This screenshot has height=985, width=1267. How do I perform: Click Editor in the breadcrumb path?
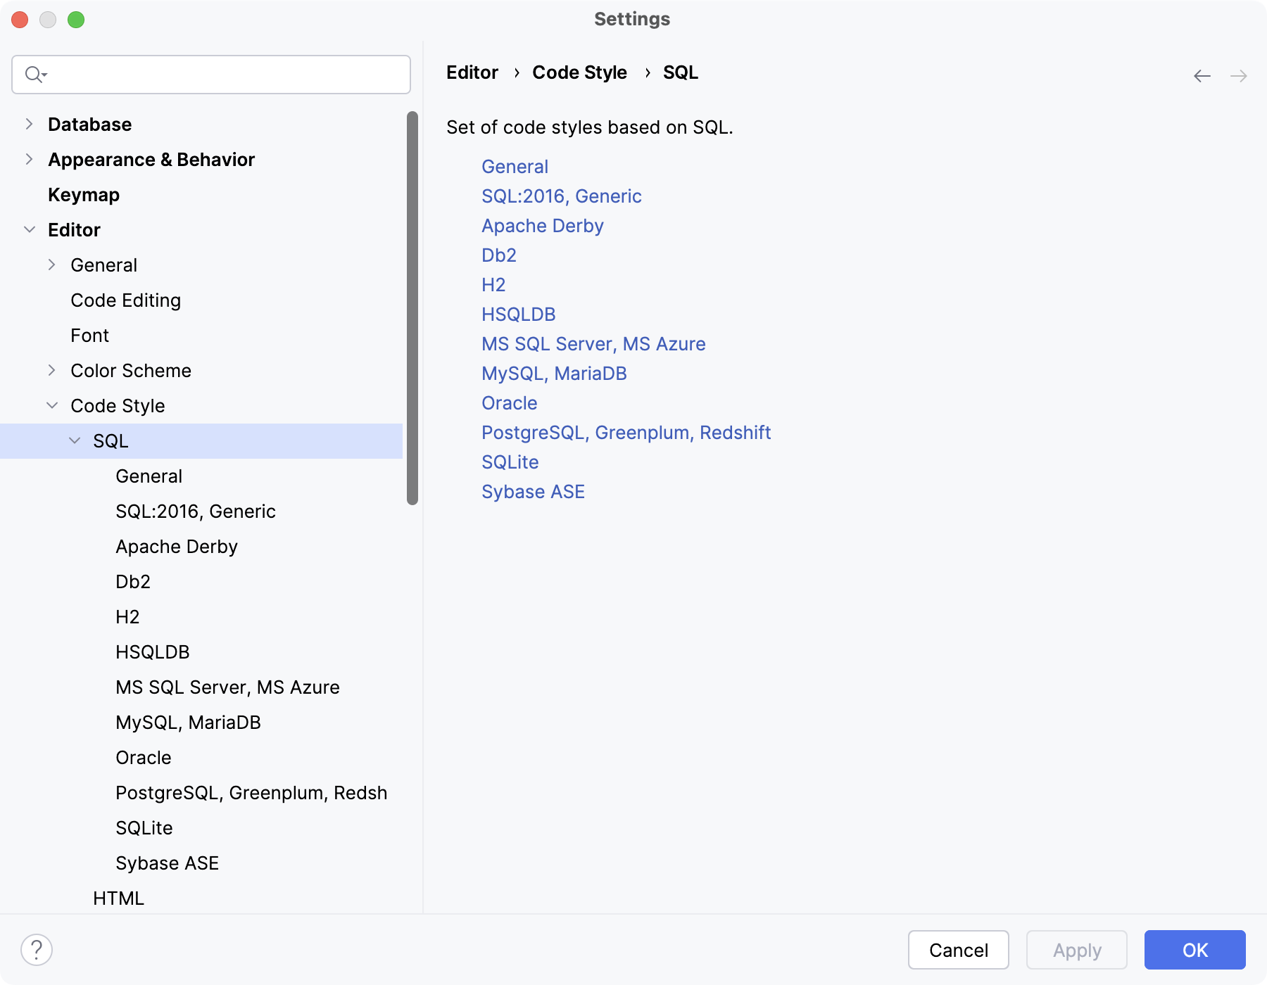pos(472,72)
